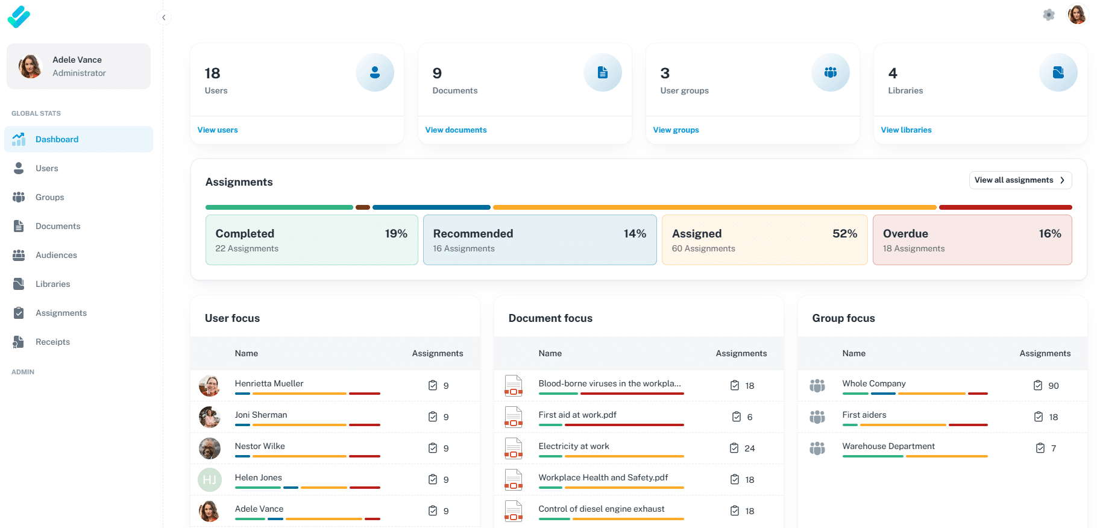The width and height of the screenshot is (1097, 528).
Task: Click the View users link
Action: pos(218,130)
